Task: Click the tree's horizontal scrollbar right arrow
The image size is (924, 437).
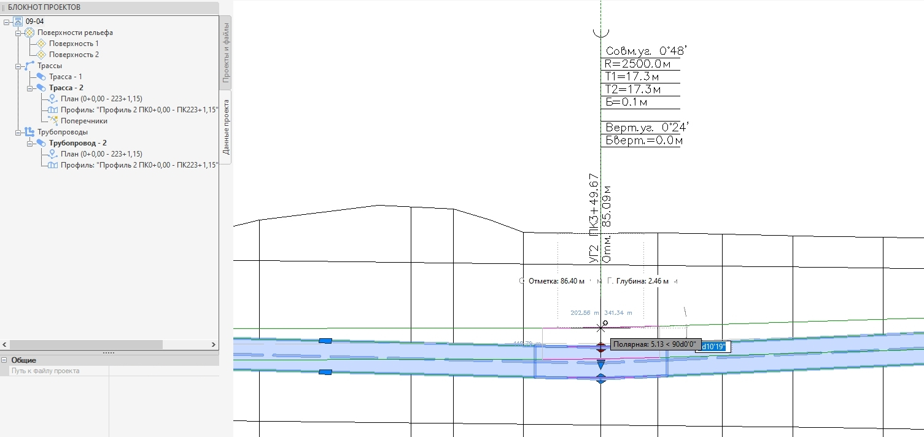Action: point(214,345)
